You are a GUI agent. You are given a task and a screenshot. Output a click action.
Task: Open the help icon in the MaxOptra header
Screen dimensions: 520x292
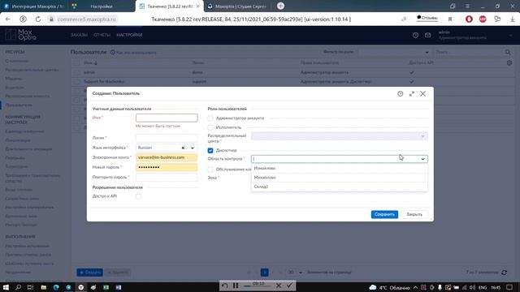[415, 35]
